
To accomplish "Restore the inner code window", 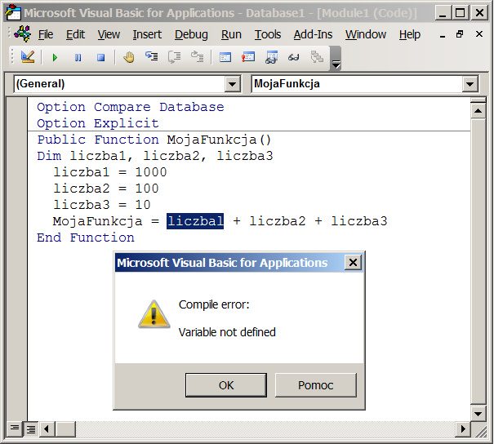I will pos(460,34).
